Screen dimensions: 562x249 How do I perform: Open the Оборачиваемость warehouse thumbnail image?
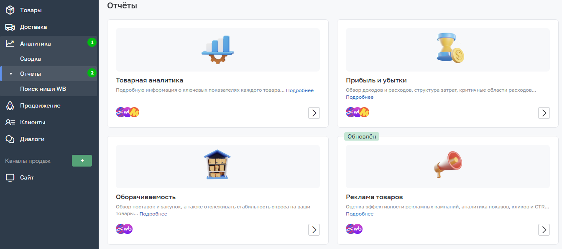217,164
